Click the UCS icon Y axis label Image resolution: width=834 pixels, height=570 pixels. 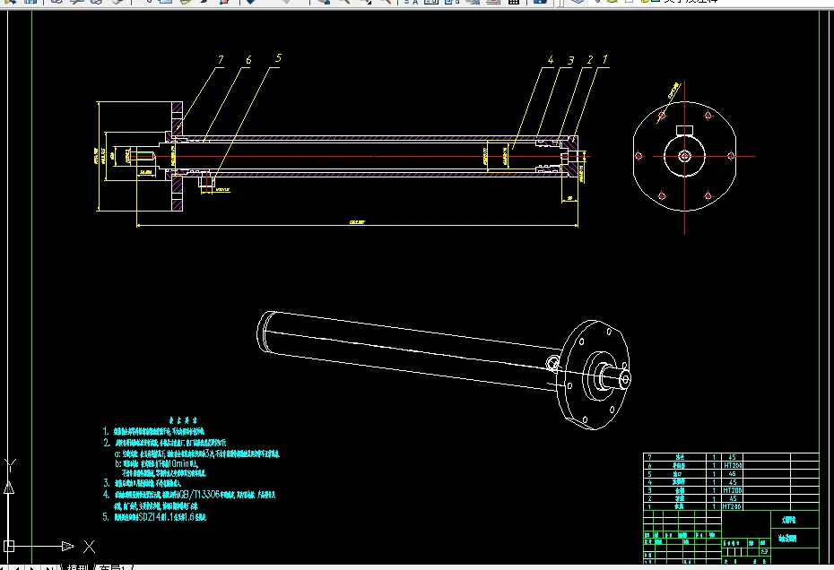point(10,464)
